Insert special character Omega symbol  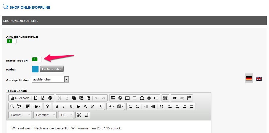(x=142, y=98)
